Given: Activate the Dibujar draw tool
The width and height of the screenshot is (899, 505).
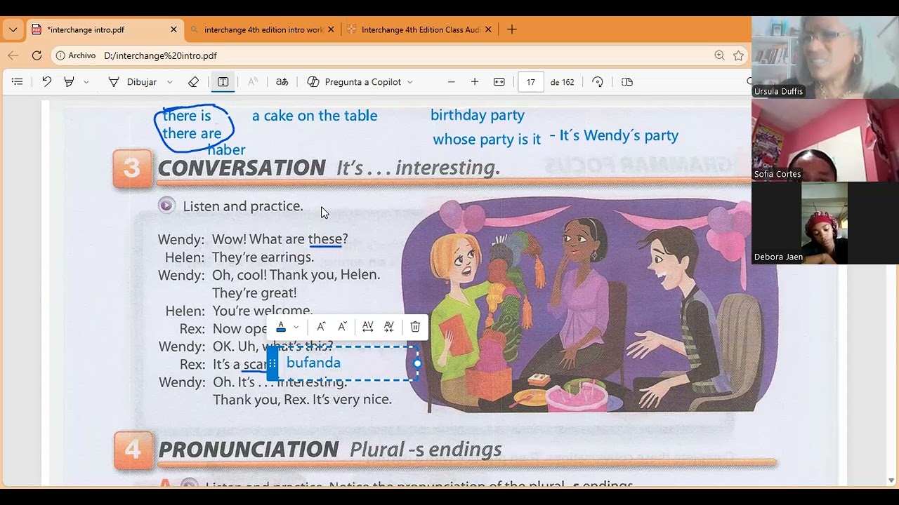Looking at the screenshot, I should click(133, 82).
